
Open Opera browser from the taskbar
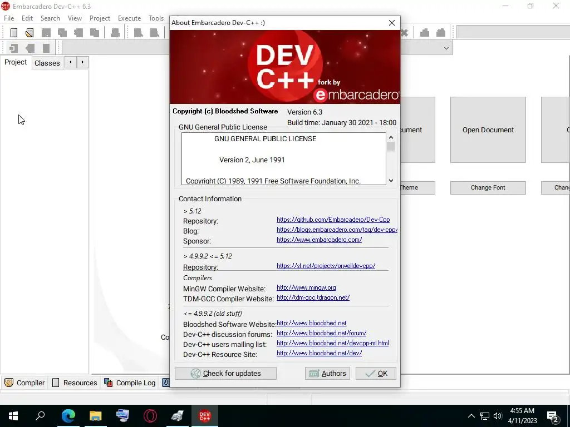coord(150,416)
